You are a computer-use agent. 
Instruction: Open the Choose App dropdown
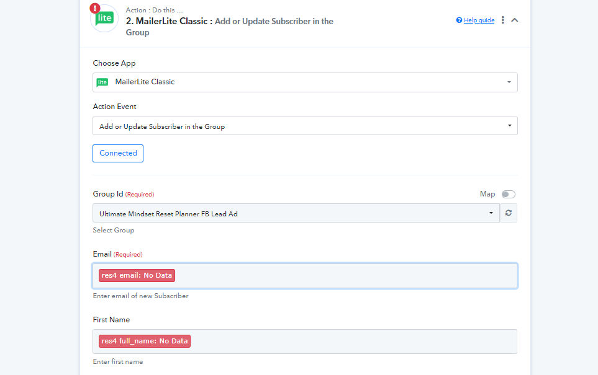coord(305,82)
